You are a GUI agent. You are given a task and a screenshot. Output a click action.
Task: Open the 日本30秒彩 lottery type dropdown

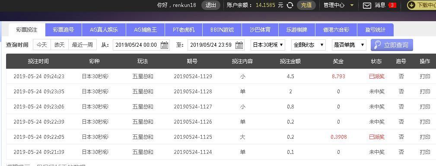click(x=268, y=45)
